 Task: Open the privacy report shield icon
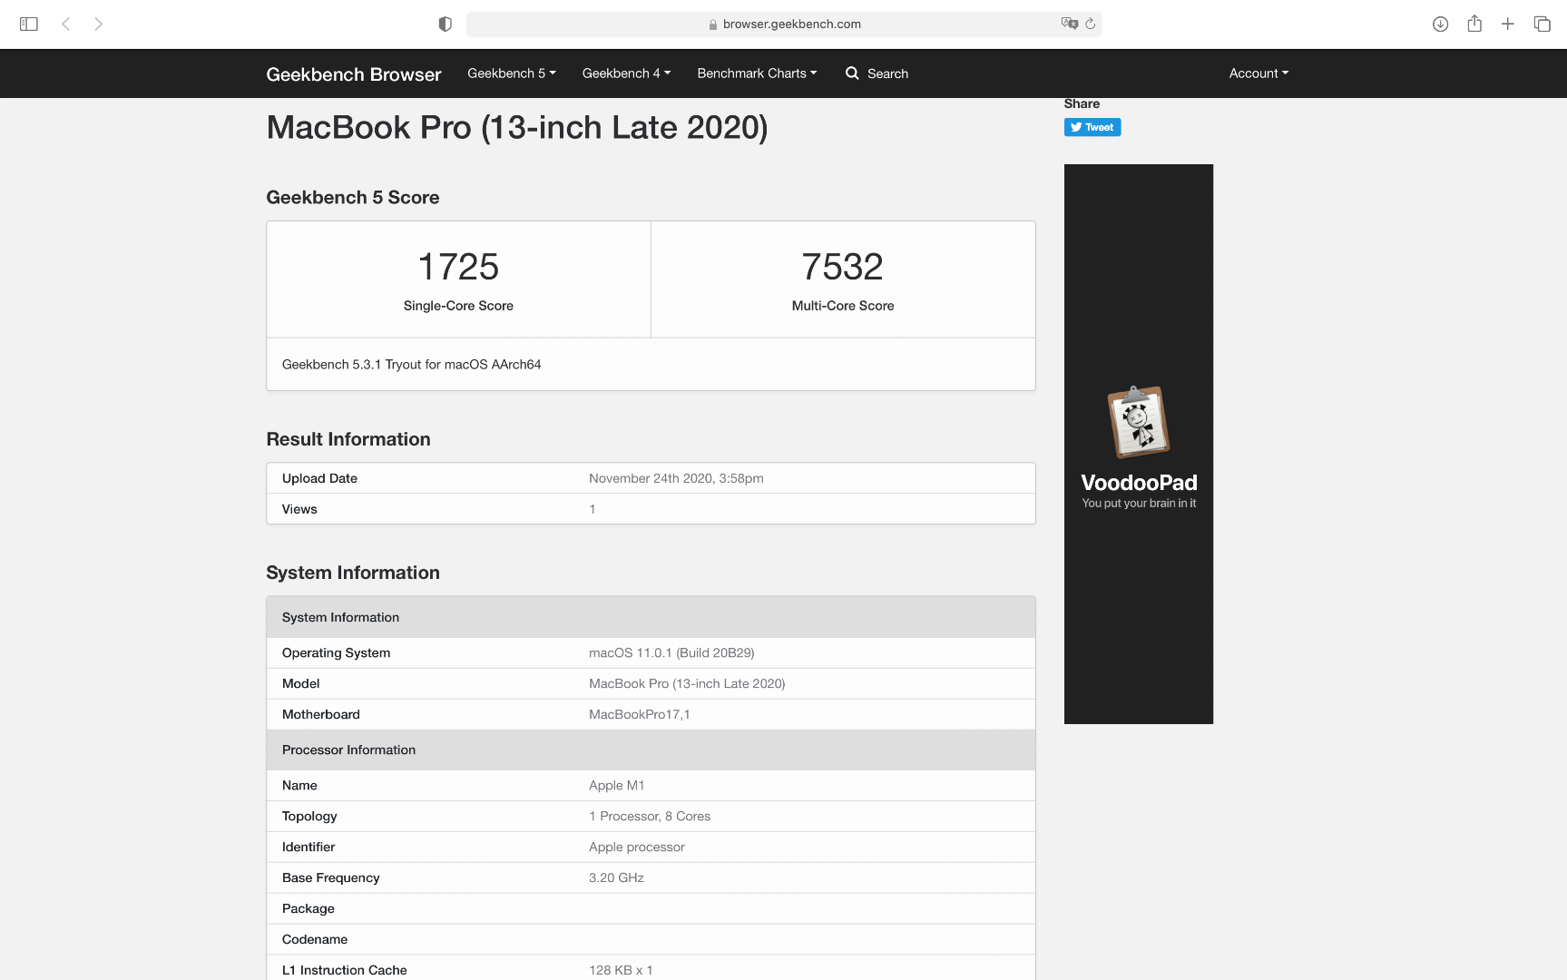[x=445, y=24]
